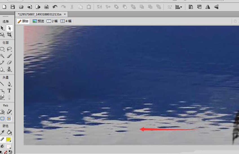The image size is (239, 154).
Task: Open a file with the folder icon
Action: tap(21, 7)
